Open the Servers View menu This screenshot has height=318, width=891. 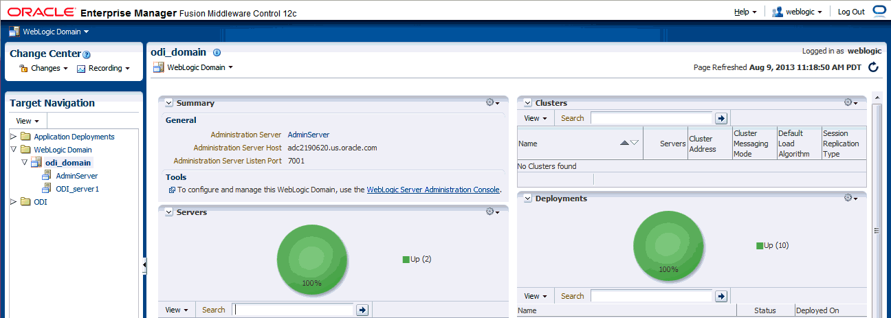(177, 310)
